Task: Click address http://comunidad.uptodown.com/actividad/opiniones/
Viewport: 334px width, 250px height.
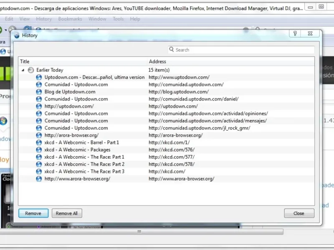Action: tap(208, 113)
